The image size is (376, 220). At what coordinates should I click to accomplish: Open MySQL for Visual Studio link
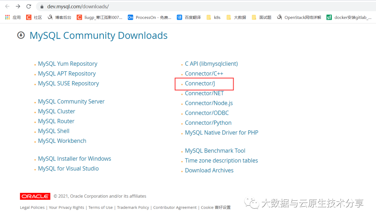[68, 169]
